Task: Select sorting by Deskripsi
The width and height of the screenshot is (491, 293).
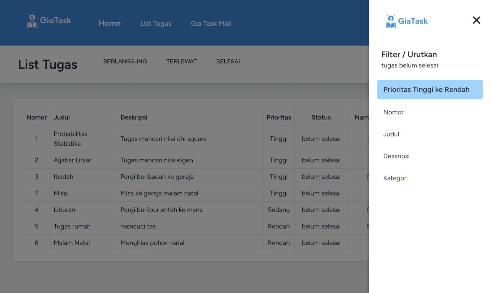Action: [x=396, y=156]
